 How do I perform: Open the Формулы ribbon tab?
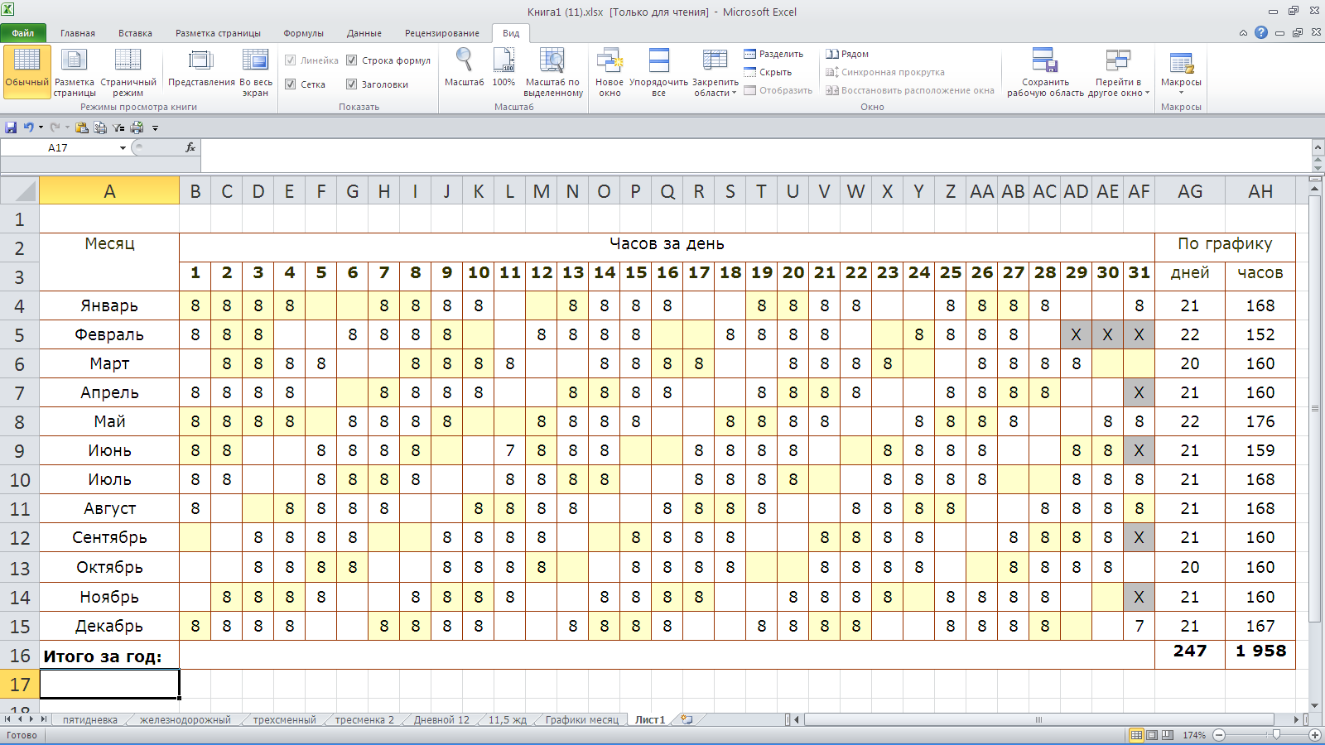[303, 33]
